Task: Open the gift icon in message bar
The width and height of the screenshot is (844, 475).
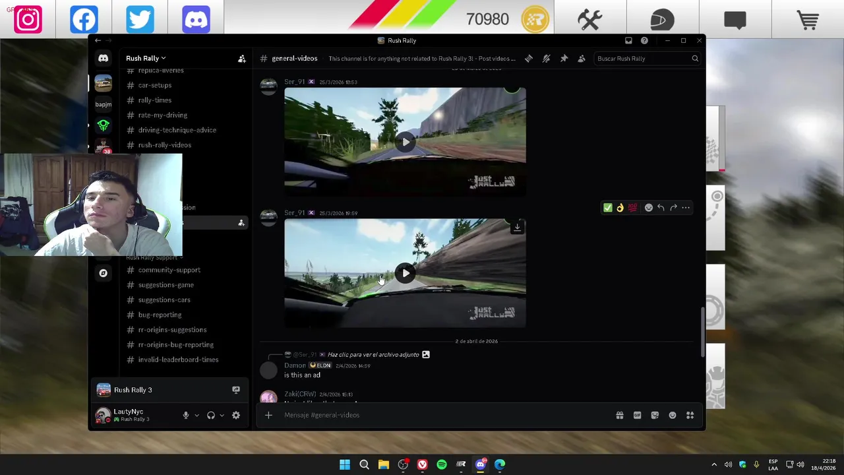Action: pyautogui.click(x=620, y=415)
